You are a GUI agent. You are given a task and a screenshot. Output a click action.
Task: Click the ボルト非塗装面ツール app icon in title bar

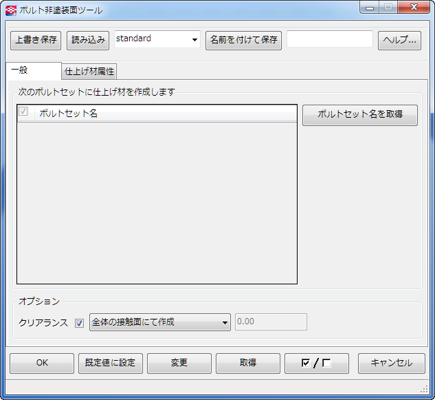pos(11,10)
